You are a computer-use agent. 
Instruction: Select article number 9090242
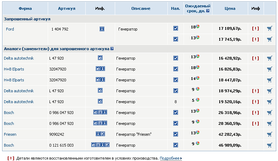(x=57, y=134)
